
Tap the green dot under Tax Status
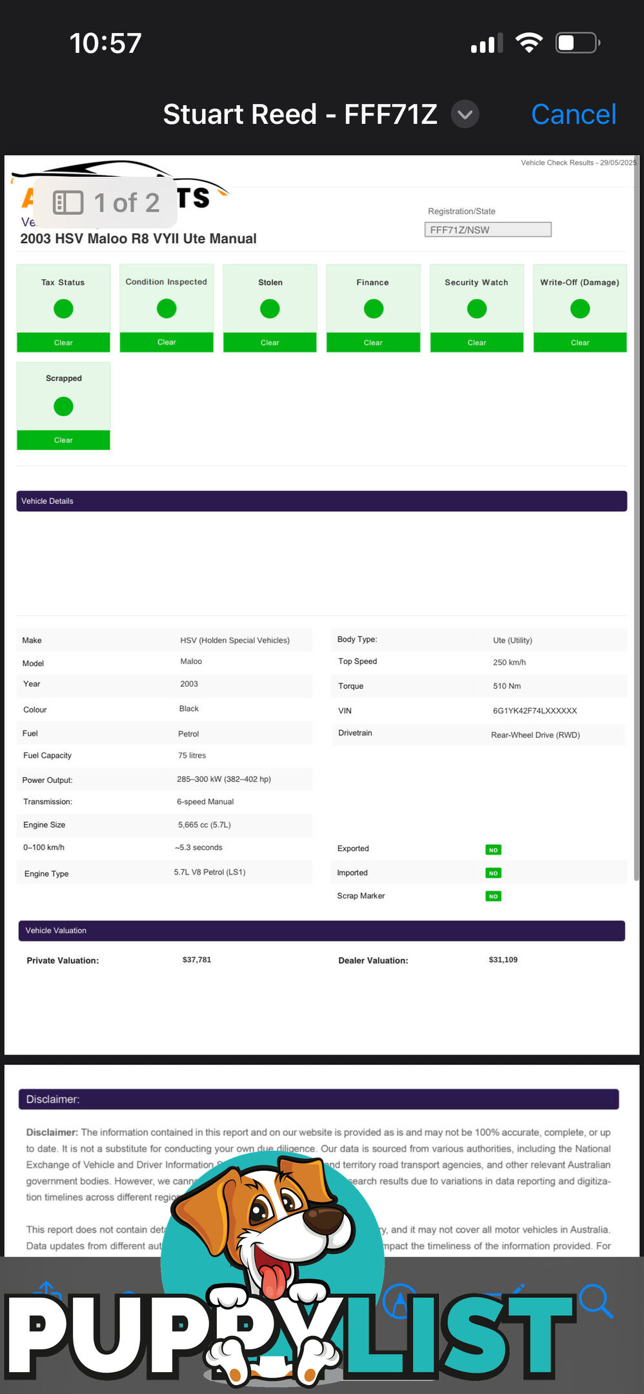63,309
